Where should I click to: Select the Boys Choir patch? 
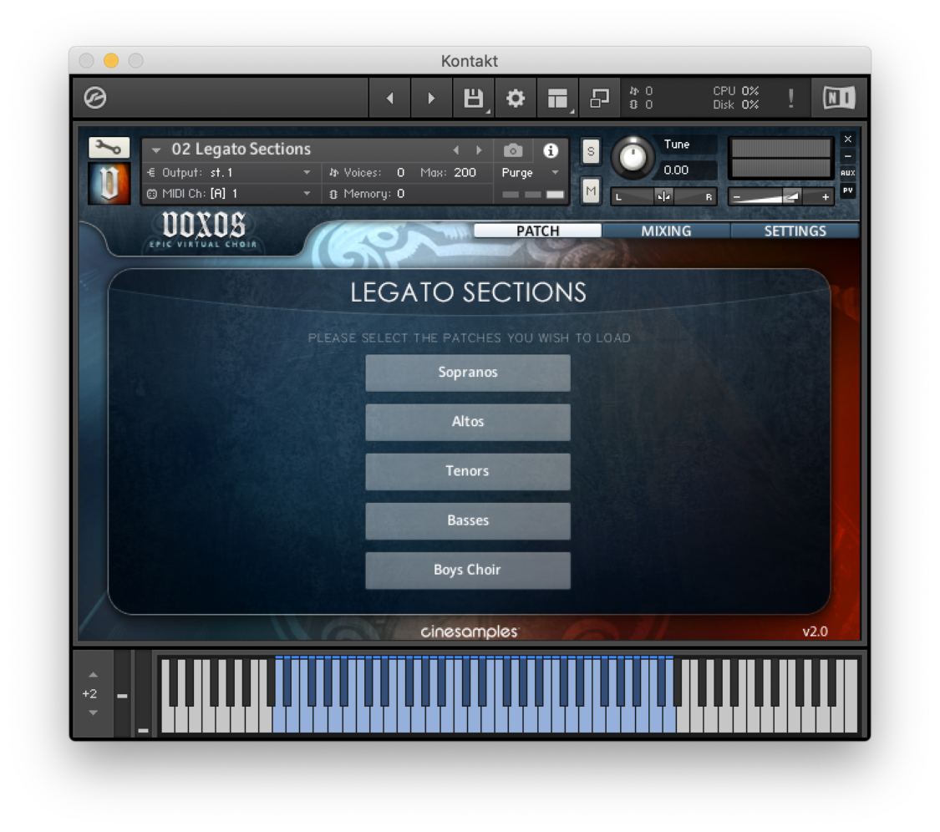tap(467, 571)
